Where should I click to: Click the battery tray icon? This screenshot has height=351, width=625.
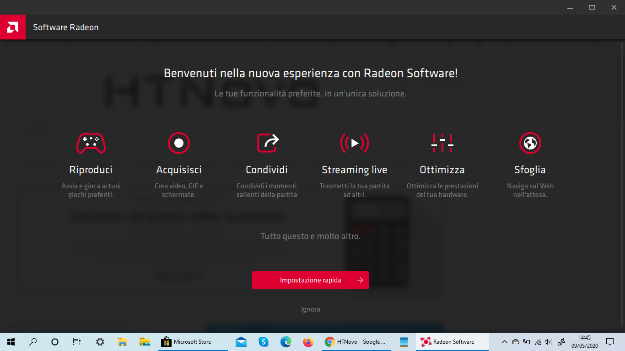[x=527, y=342]
